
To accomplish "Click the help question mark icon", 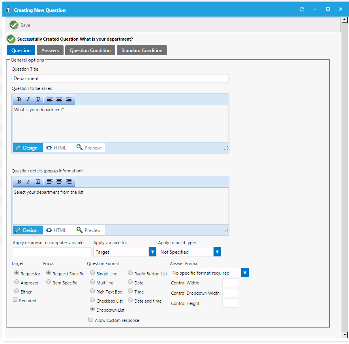I will click(8, 10).
